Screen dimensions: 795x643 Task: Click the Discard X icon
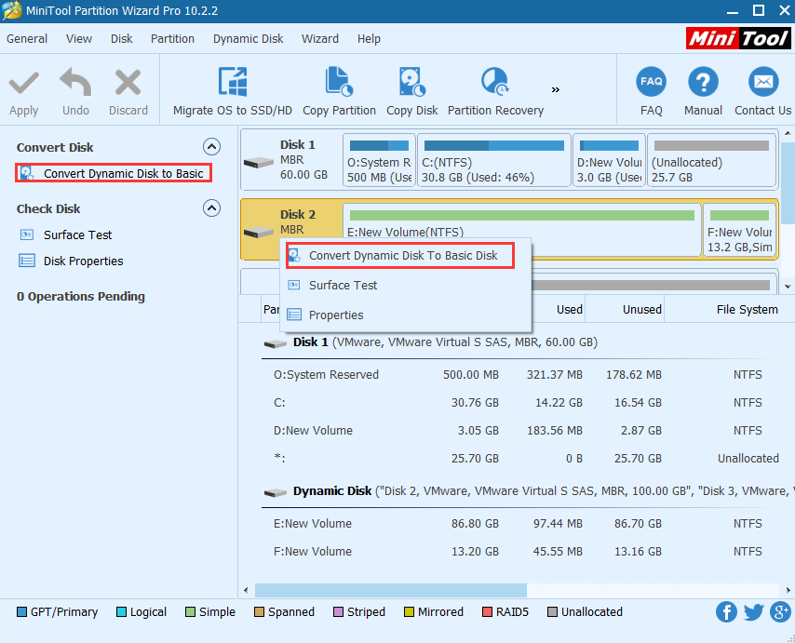[128, 83]
